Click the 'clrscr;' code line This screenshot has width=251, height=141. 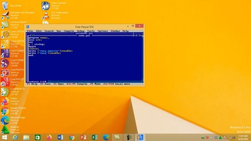coord(34,49)
